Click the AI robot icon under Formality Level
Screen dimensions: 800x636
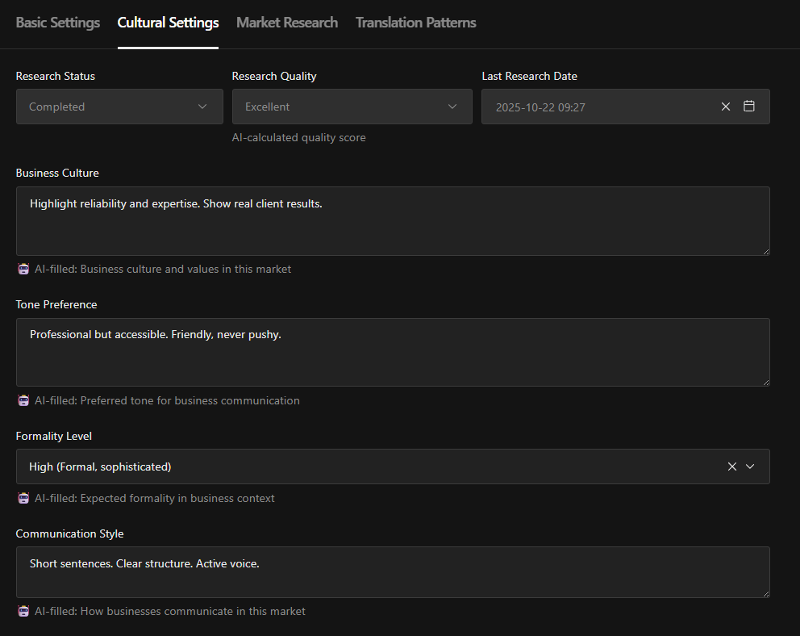coord(23,499)
